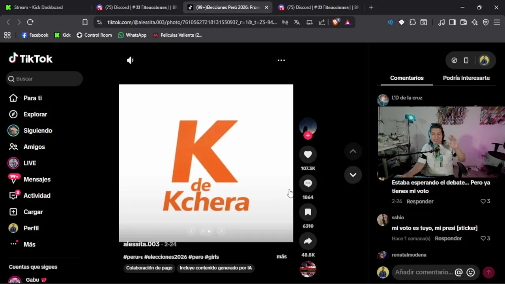
Task: Close the Elecciones Perú 2026 browser tab
Action: (x=266, y=7)
